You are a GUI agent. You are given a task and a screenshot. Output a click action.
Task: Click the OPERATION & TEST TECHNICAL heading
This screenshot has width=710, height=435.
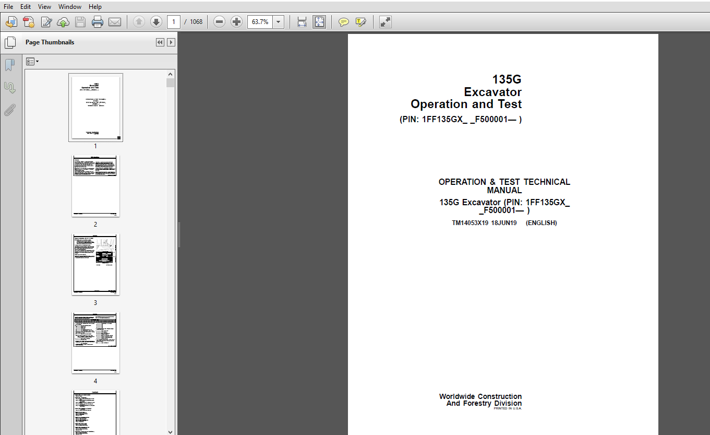click(504, 182)
